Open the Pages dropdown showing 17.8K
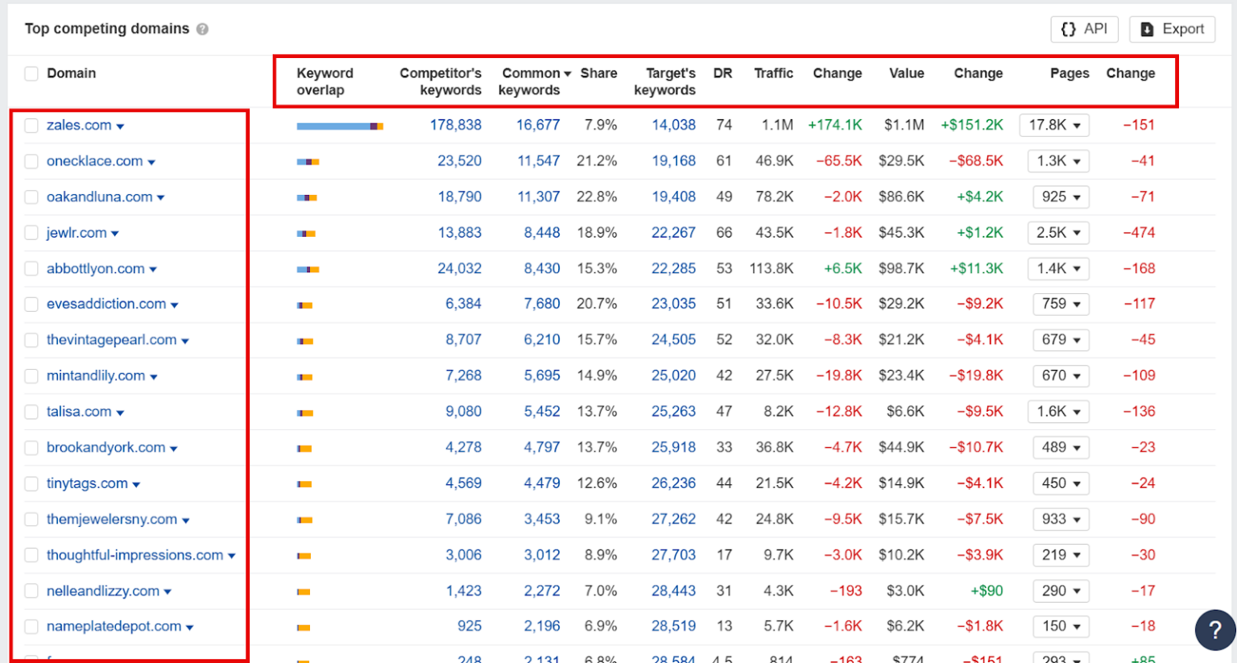Image resolution: width=1237 pixels, height=663 pixels. [1054, 125]
